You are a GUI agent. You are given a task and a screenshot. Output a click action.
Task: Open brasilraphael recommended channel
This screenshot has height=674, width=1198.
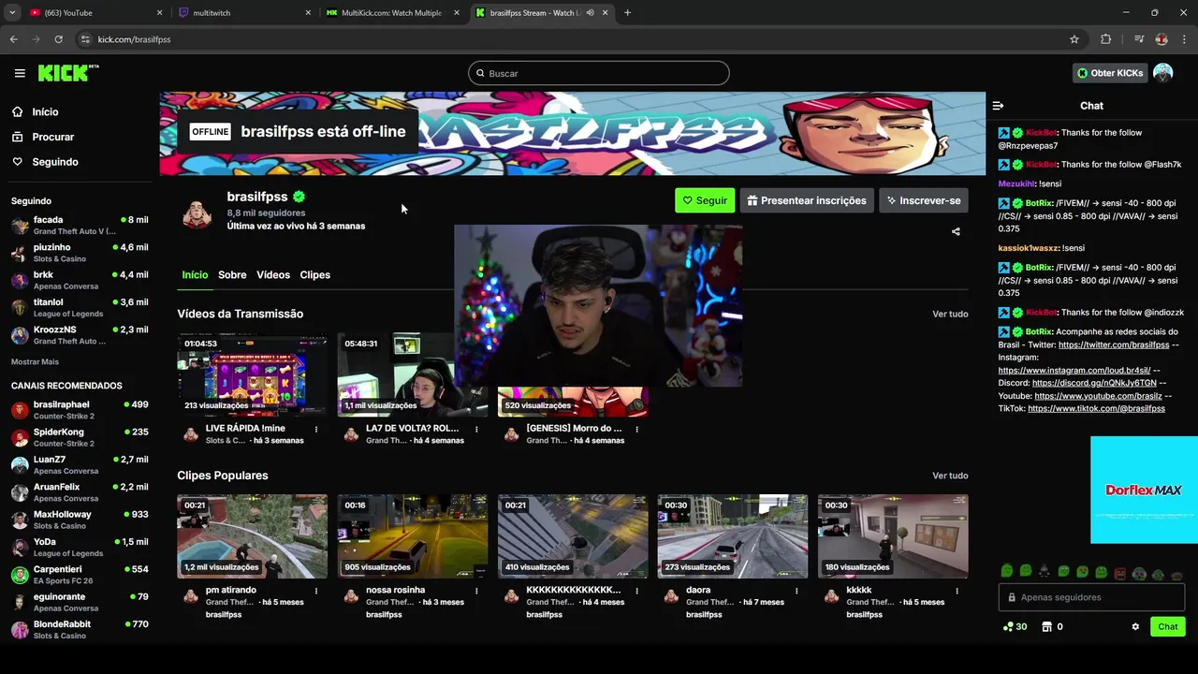click(80, 410)
